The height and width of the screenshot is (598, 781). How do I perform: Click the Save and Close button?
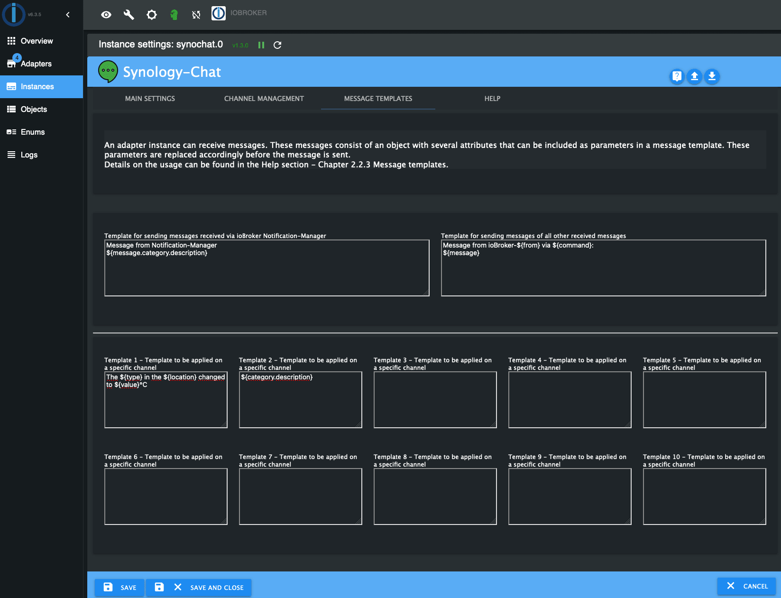(x=199, y=587)
